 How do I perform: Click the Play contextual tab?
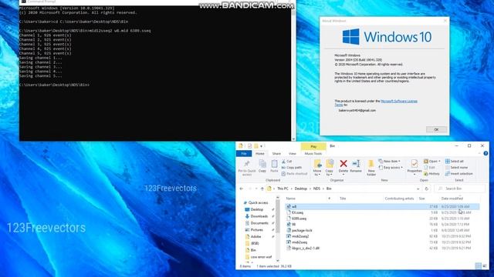pos(313,146)
